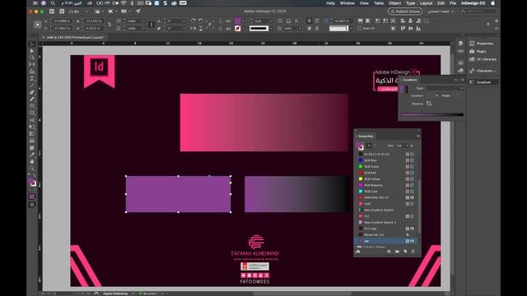Select the Gap tool

32,64
